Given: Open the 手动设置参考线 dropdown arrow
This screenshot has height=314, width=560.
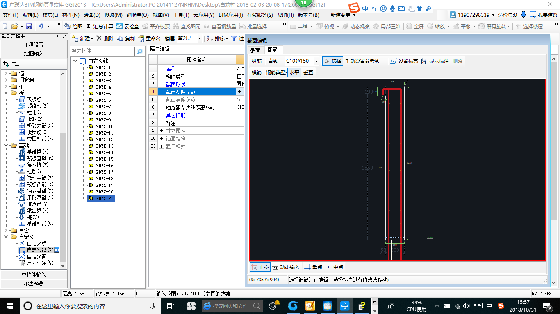Looking at the screenshot, I should pyautogui.click(x=384, y=61).
